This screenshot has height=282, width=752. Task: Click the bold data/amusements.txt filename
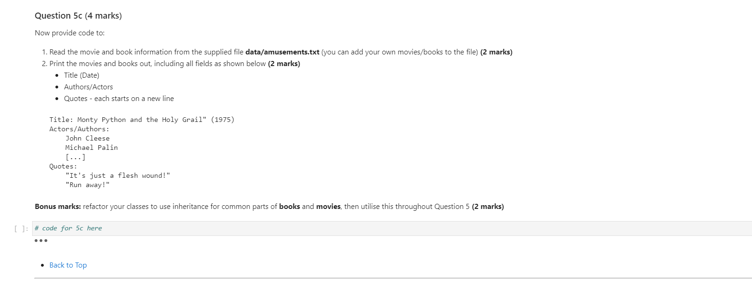[x=282, y=52]
